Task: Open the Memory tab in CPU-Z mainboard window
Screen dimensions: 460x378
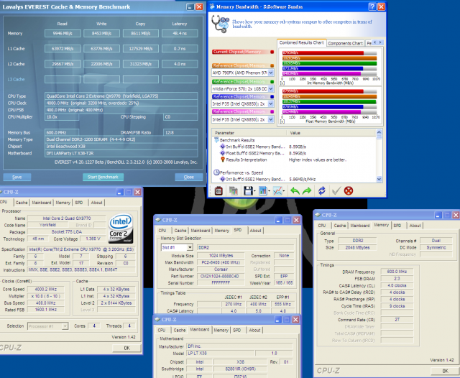Action: coord(221,331)
